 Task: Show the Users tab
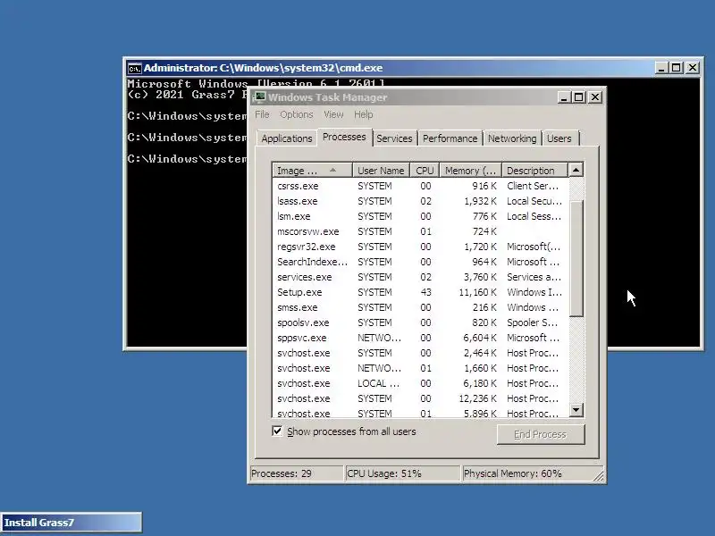559,138
